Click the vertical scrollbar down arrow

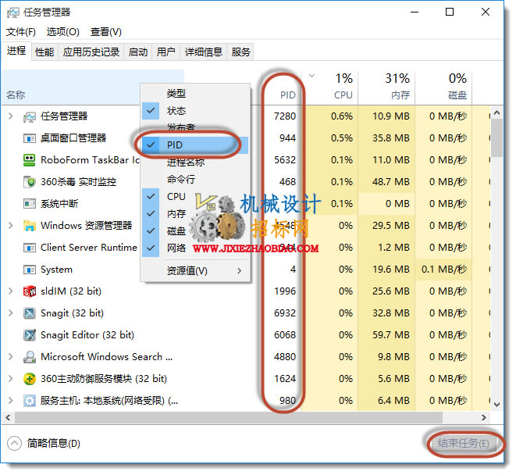coord(497,405)
